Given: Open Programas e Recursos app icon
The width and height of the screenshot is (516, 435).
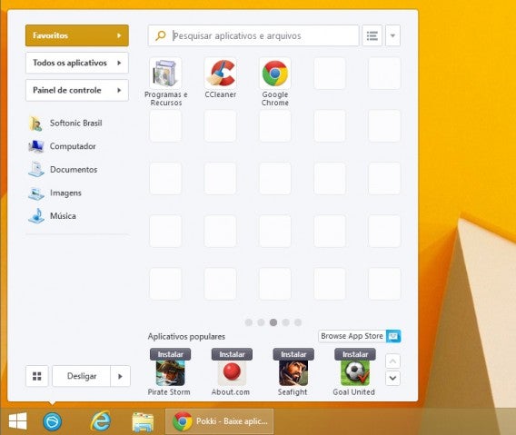Looking at the screenshot, I should click(165, 73).
